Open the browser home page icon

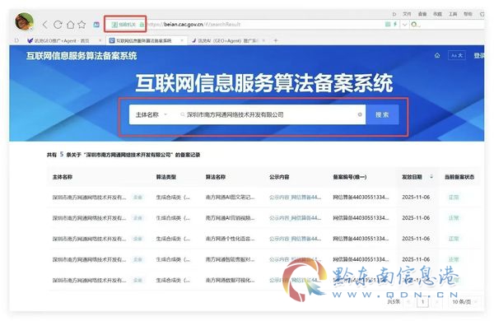tap(70, 25)
